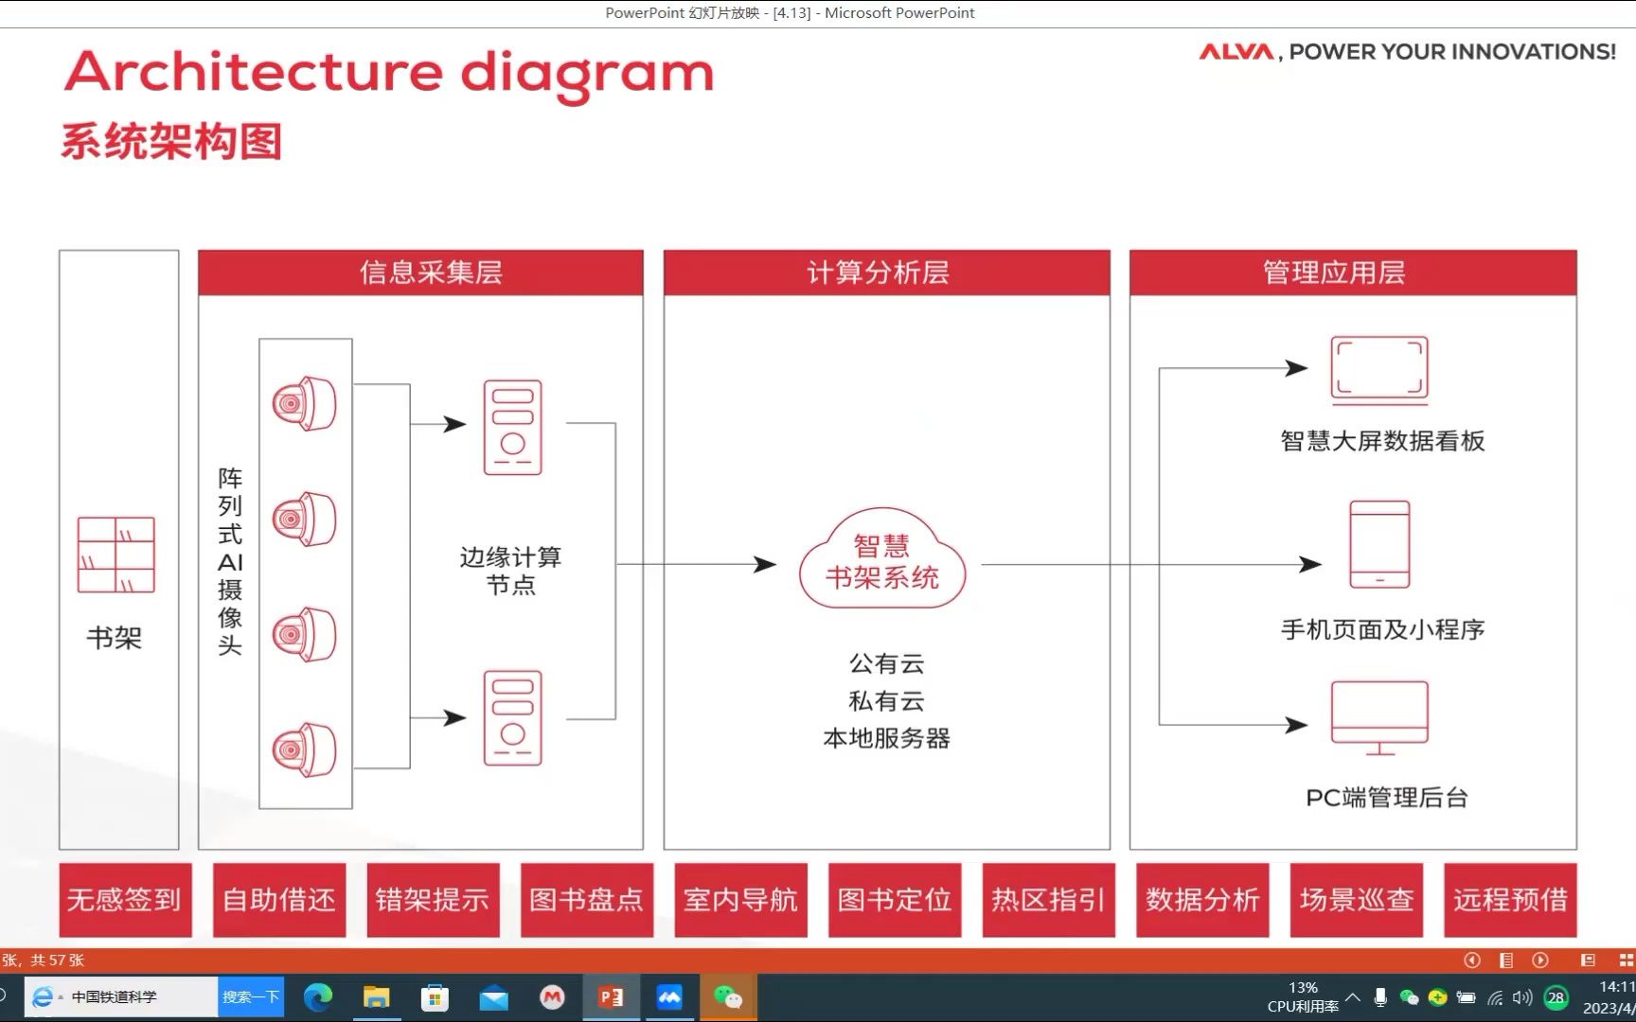
Task: Click the 私有云 text
Action: (886, 701)
